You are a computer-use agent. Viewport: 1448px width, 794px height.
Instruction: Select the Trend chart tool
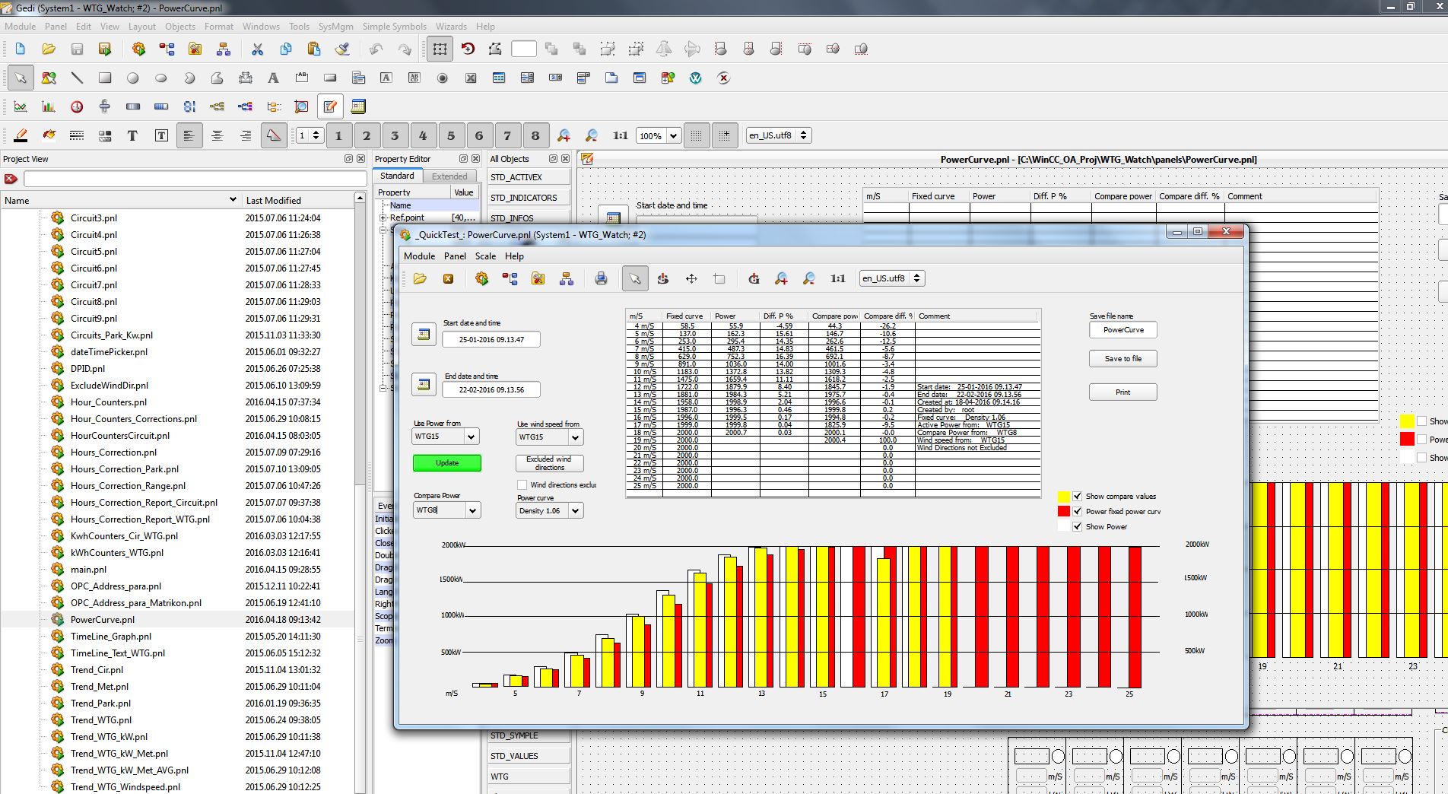(21, 106)
